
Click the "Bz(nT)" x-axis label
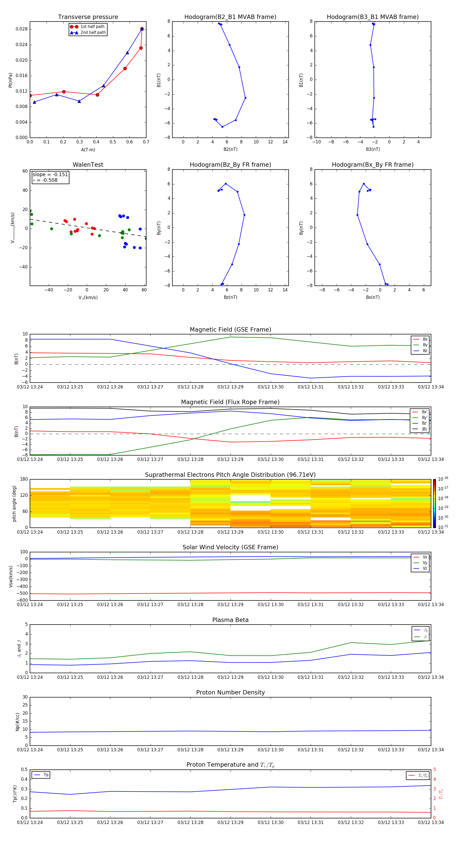click(x=230, y=297)
